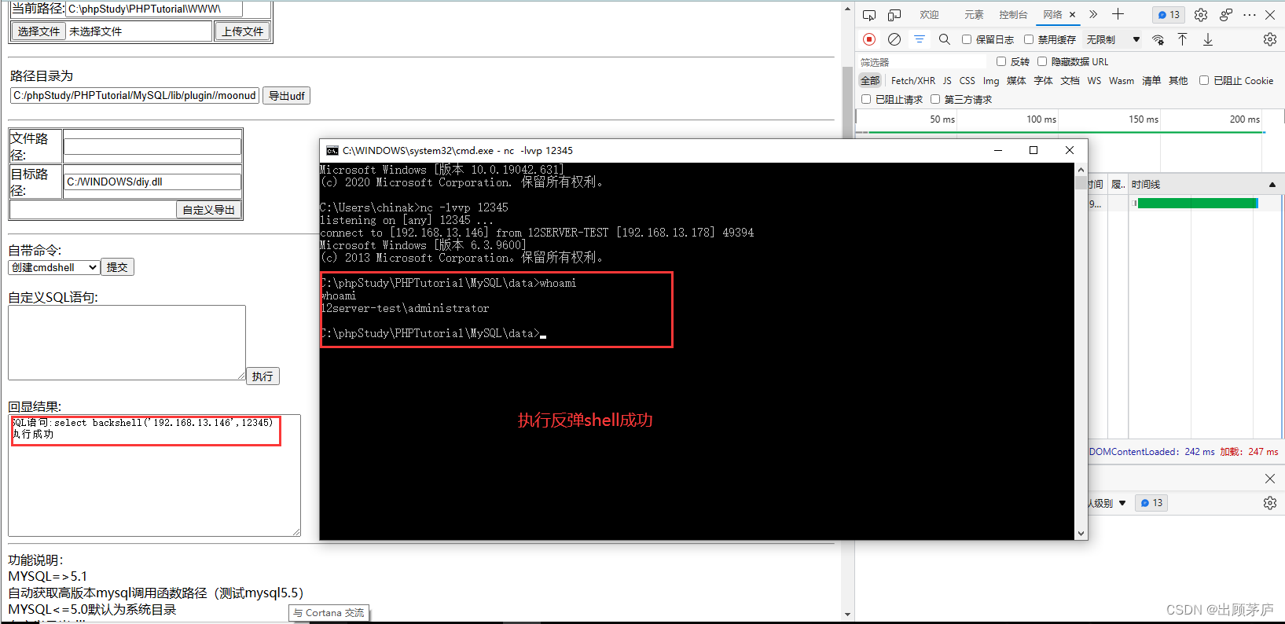Click the 上传文件 button
The image size is (1285, 624).
click(242, 31)
